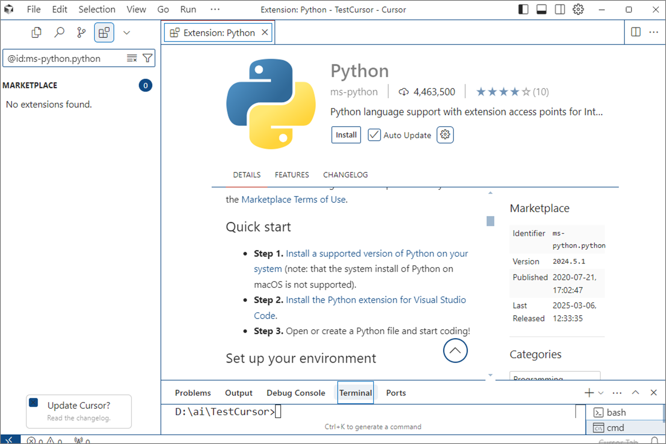
Task: Toggle primary sidebar layout icon
Action: pos(523,9)
